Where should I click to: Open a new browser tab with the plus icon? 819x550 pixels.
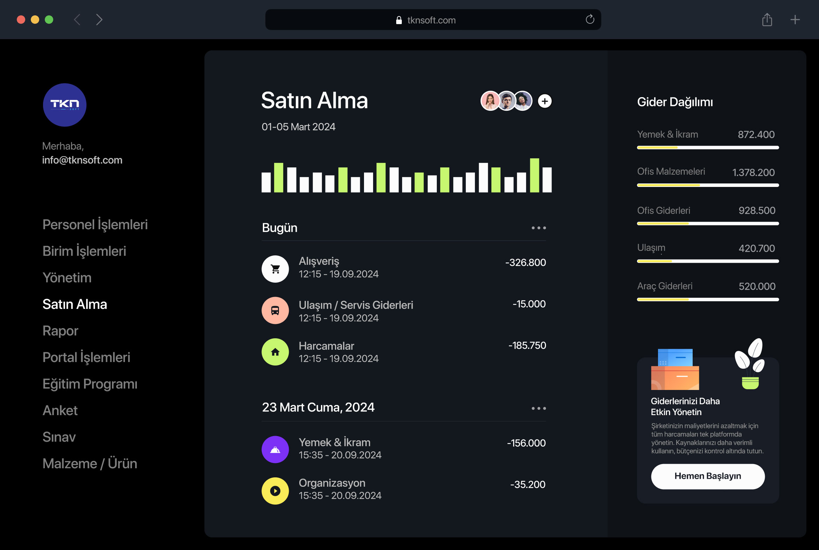[795, 20]
